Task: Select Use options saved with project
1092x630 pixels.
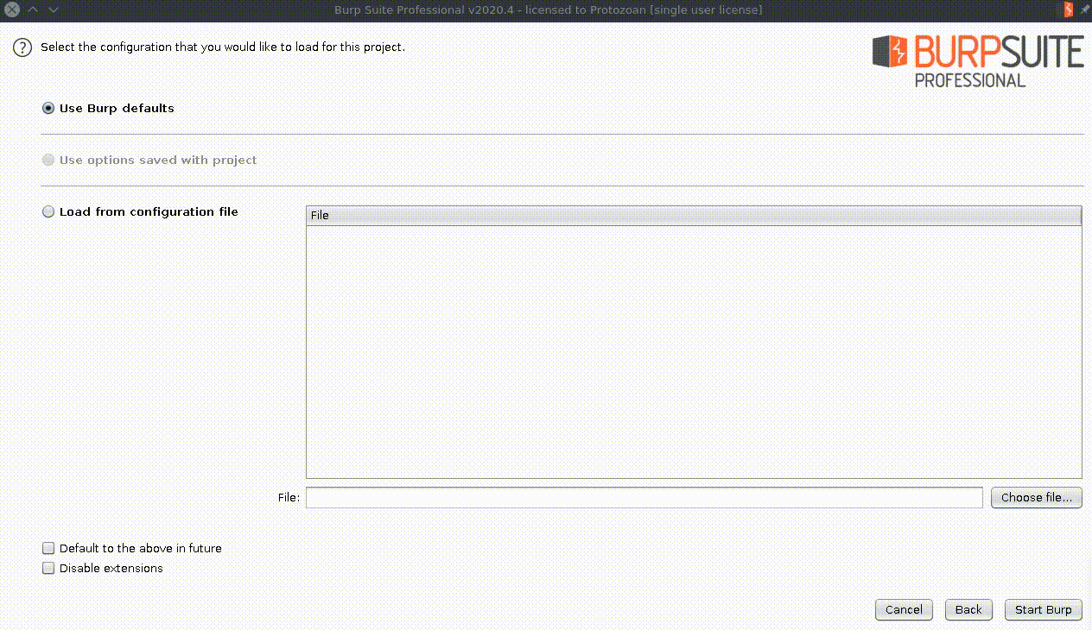Action: pos(149,161)
